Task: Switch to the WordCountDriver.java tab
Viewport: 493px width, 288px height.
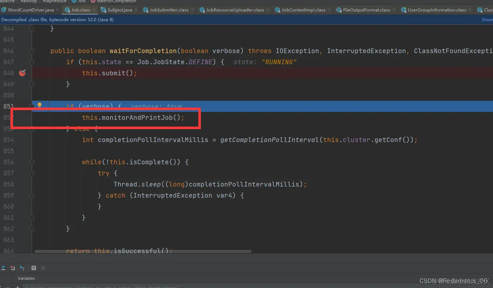Action: point(31,10)
